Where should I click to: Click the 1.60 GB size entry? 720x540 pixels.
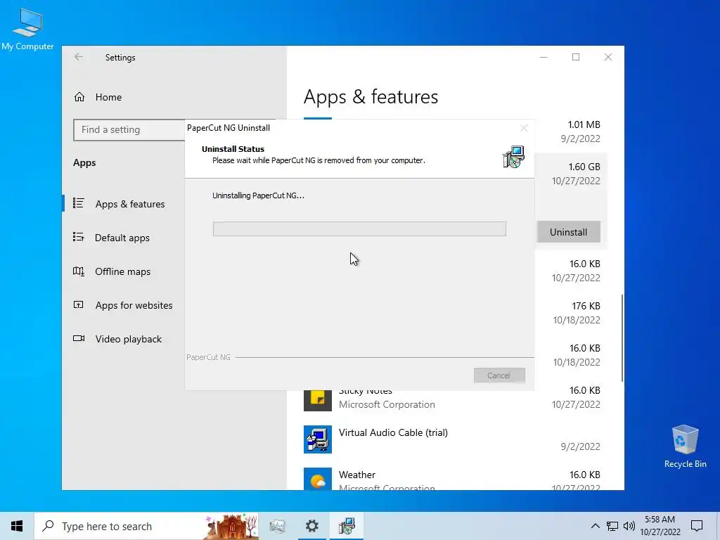[584, 167]
